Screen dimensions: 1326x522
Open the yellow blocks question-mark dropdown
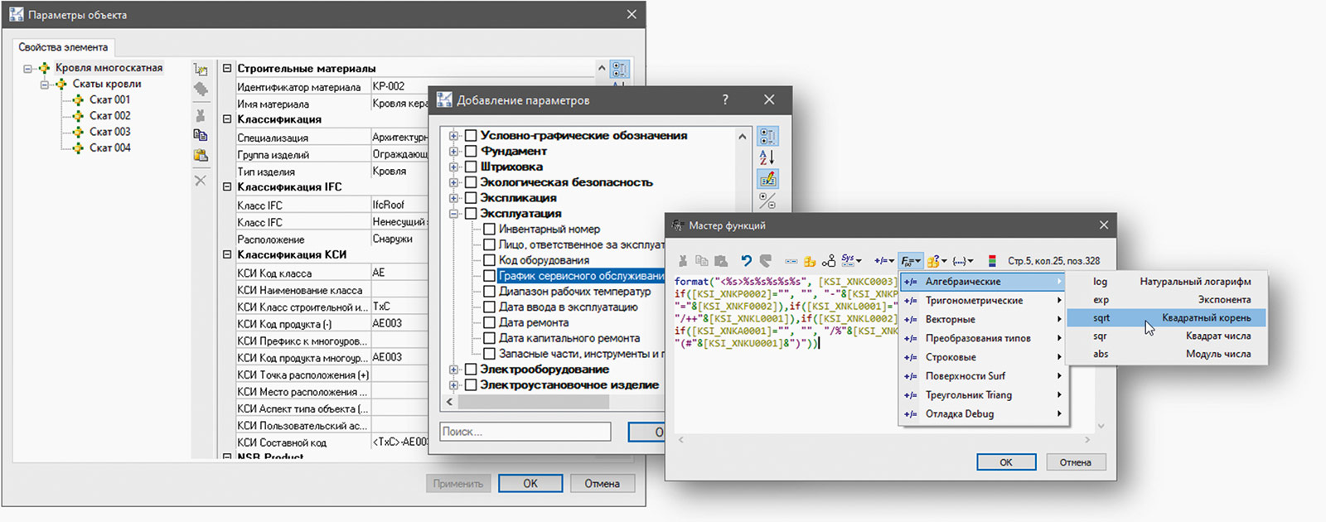tap(937, 261)
